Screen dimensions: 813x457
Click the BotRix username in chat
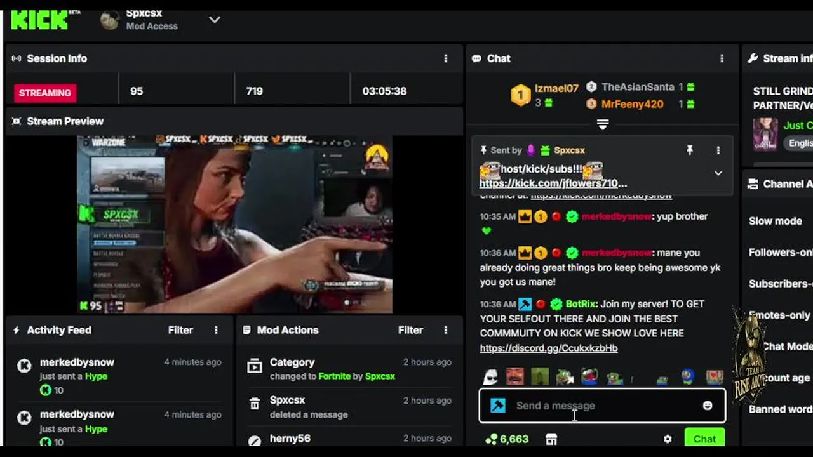point(581,304)
